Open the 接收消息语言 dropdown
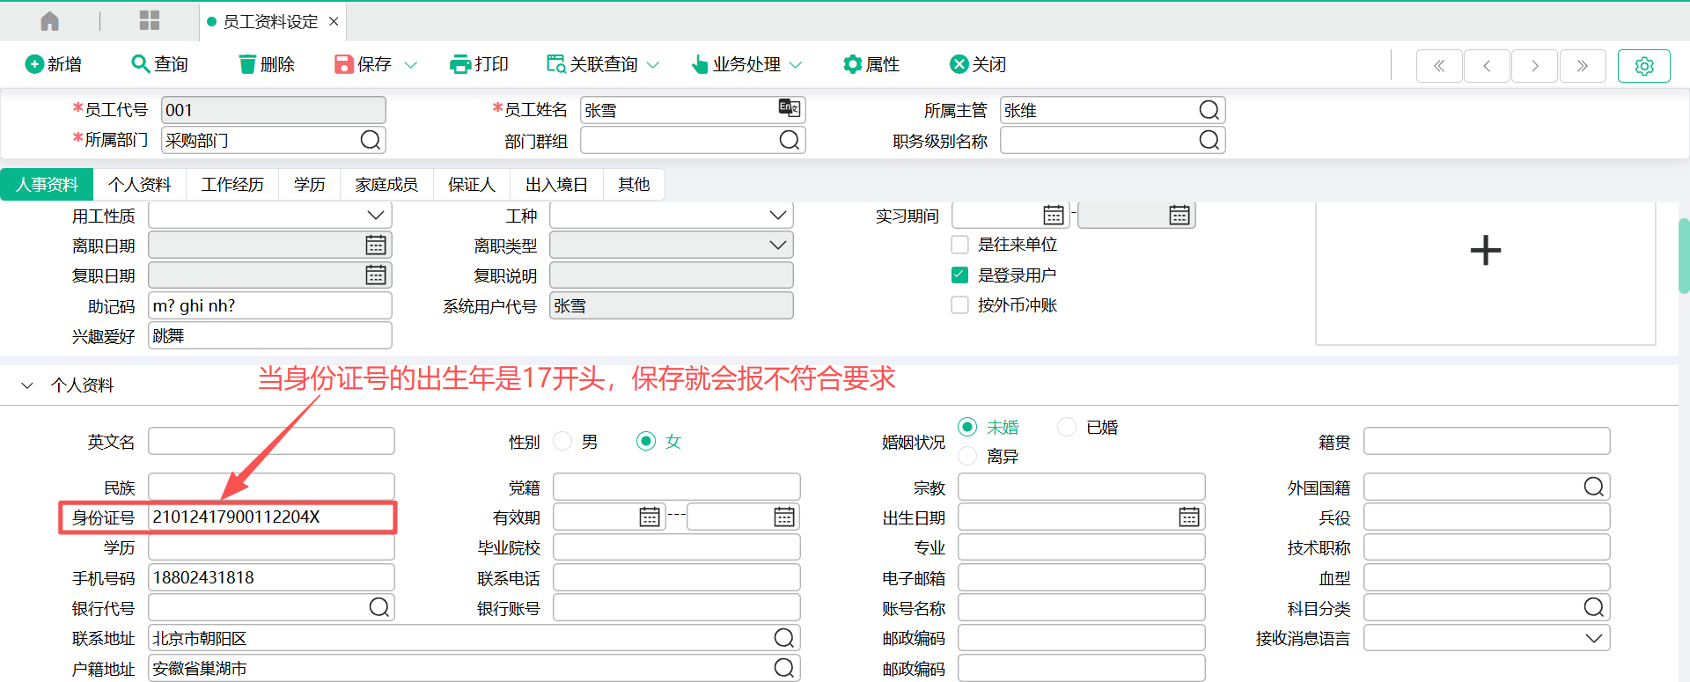This screenshot has width=1690, height=682. click(x=1593, y=638)
